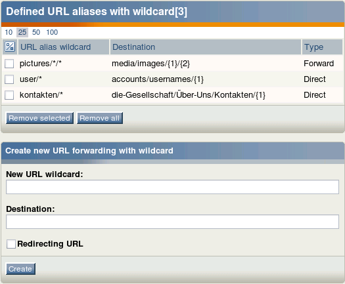
Task: Switch to 50 items per page
Action: [36, 32]
